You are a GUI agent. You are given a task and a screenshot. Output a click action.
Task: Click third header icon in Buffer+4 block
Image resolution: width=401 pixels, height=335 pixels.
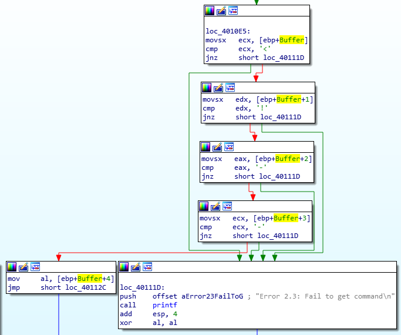click(x=35, y=267)
